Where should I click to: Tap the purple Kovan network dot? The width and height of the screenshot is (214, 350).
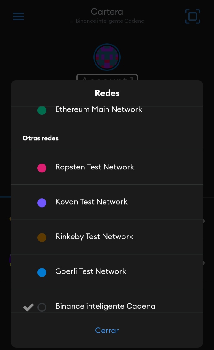pyautogui.click(x=42, y=203)
